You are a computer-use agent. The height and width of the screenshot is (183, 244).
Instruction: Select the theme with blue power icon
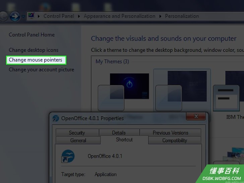[x=123, y=92]
